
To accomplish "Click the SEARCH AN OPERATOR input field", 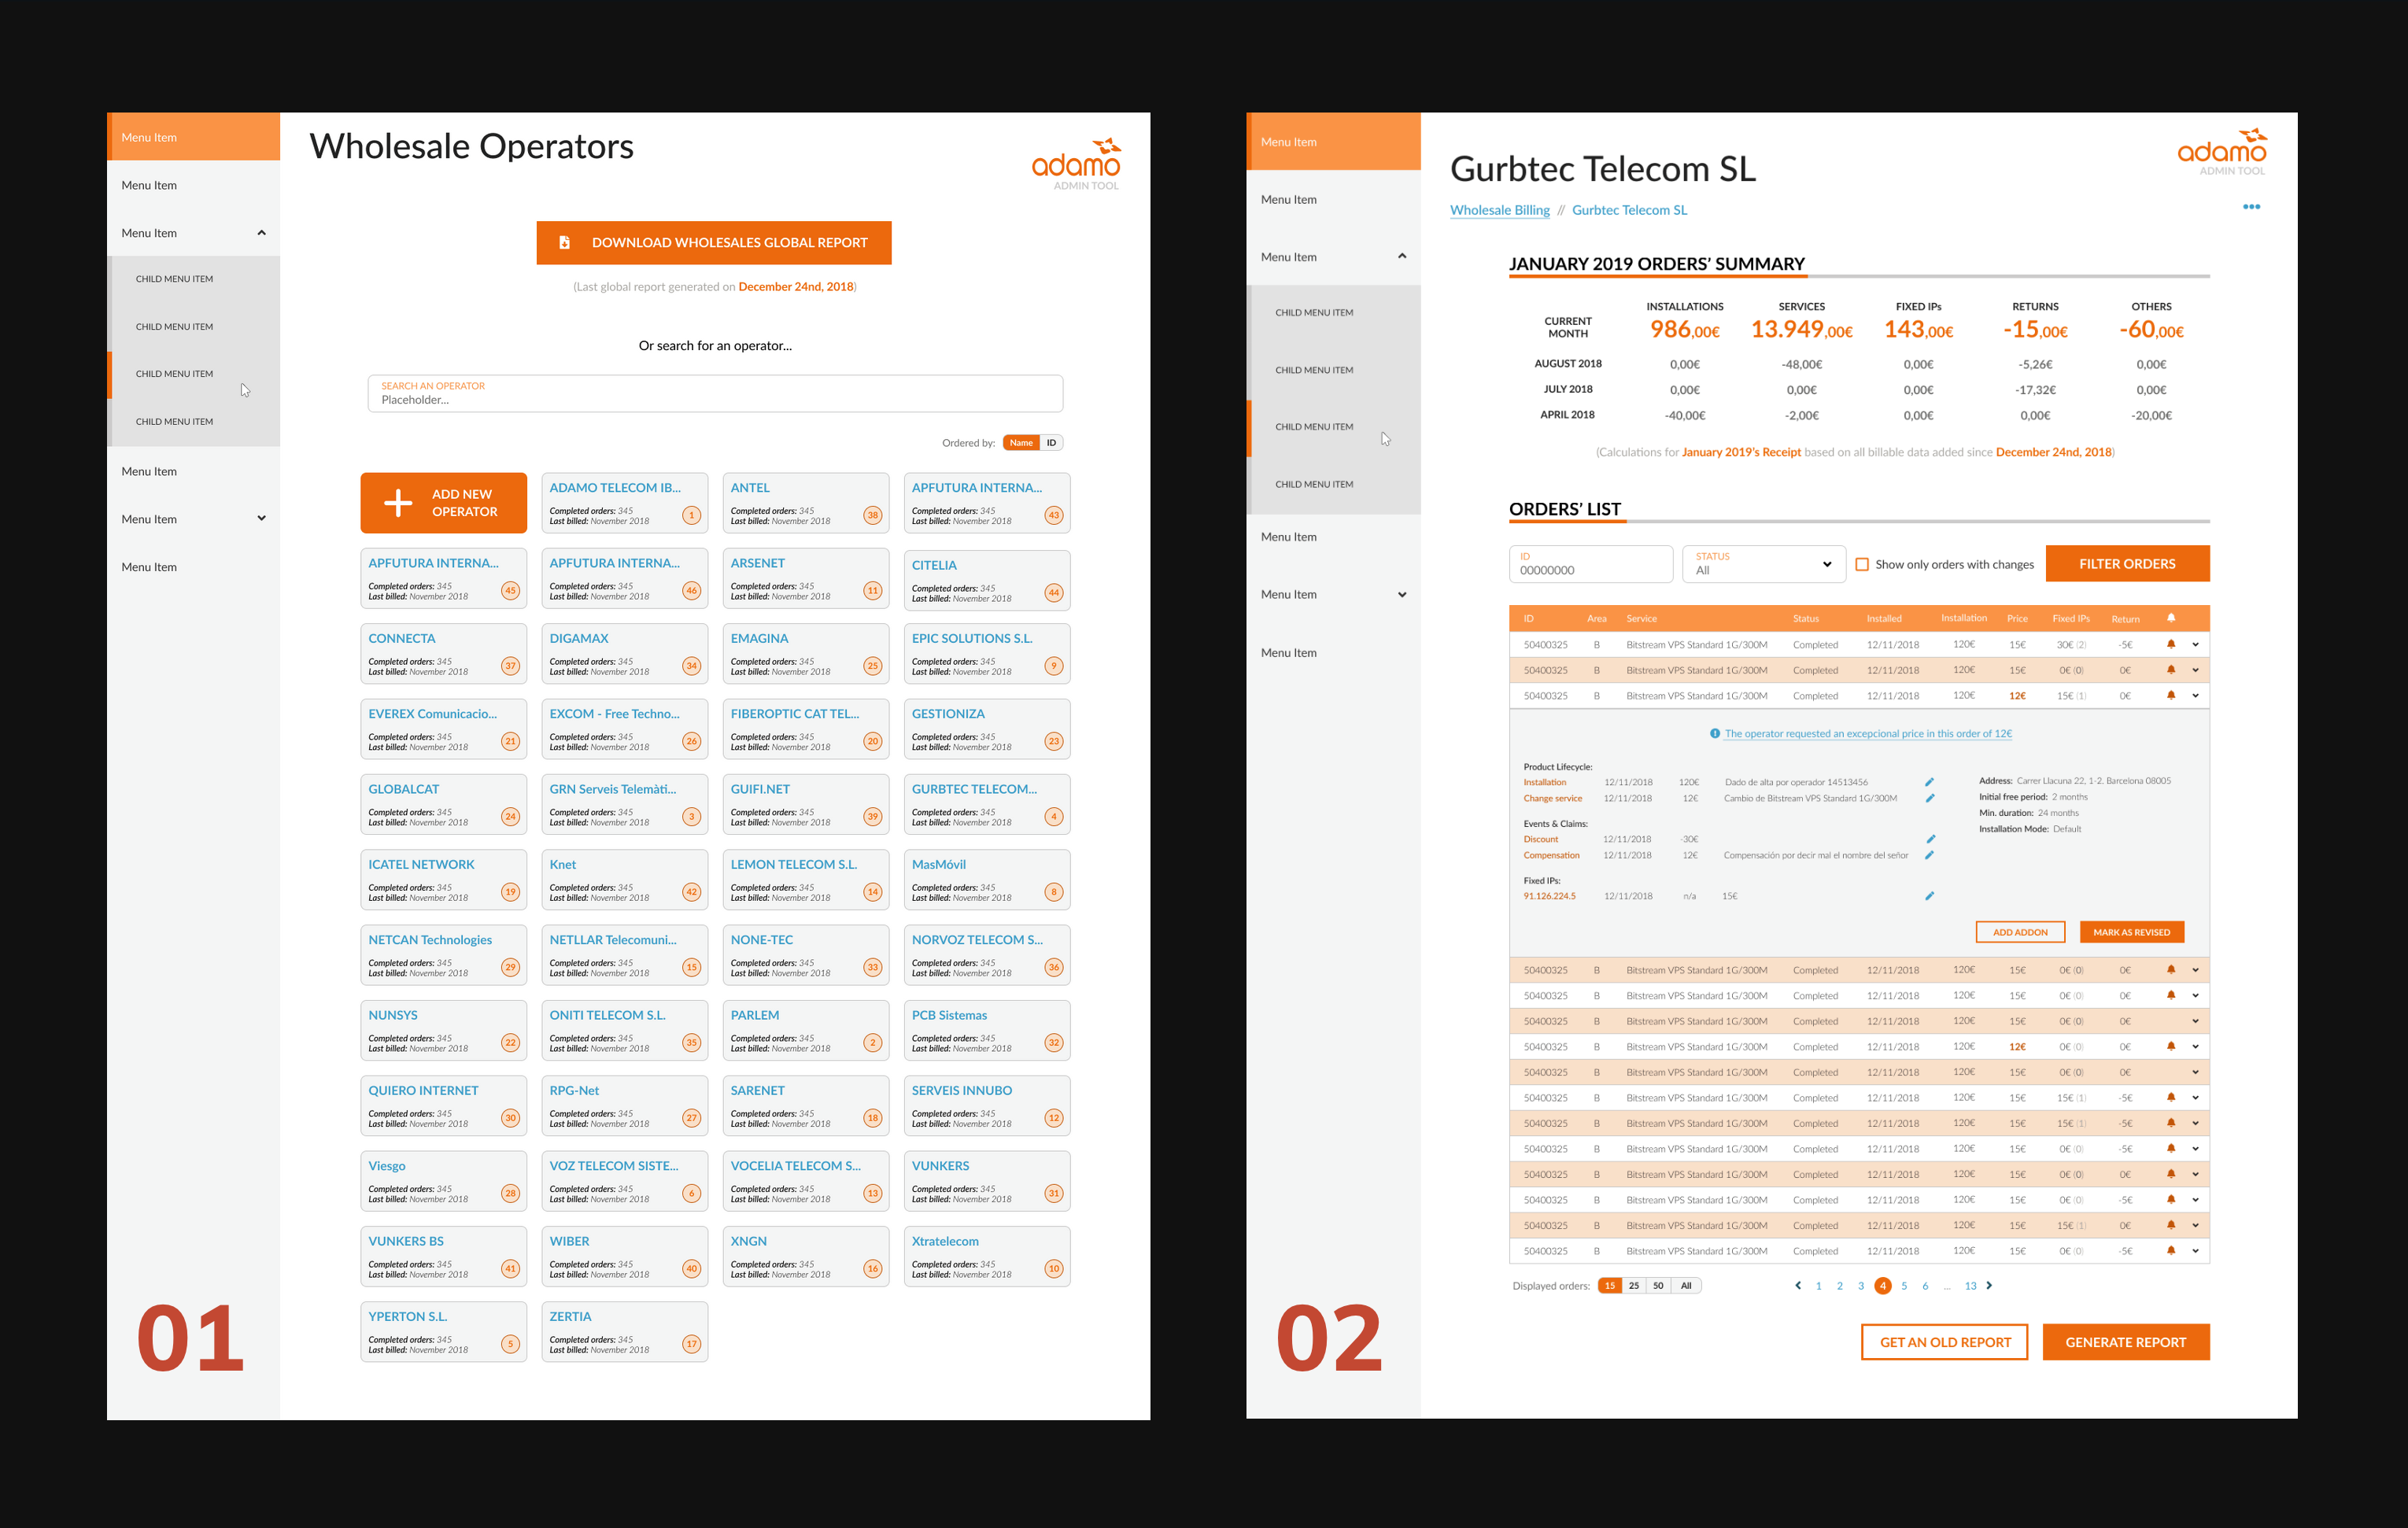I will point(714,393).
